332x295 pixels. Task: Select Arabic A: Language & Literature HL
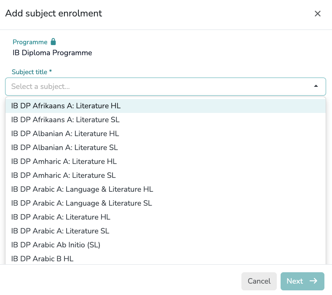coord(82,189)
